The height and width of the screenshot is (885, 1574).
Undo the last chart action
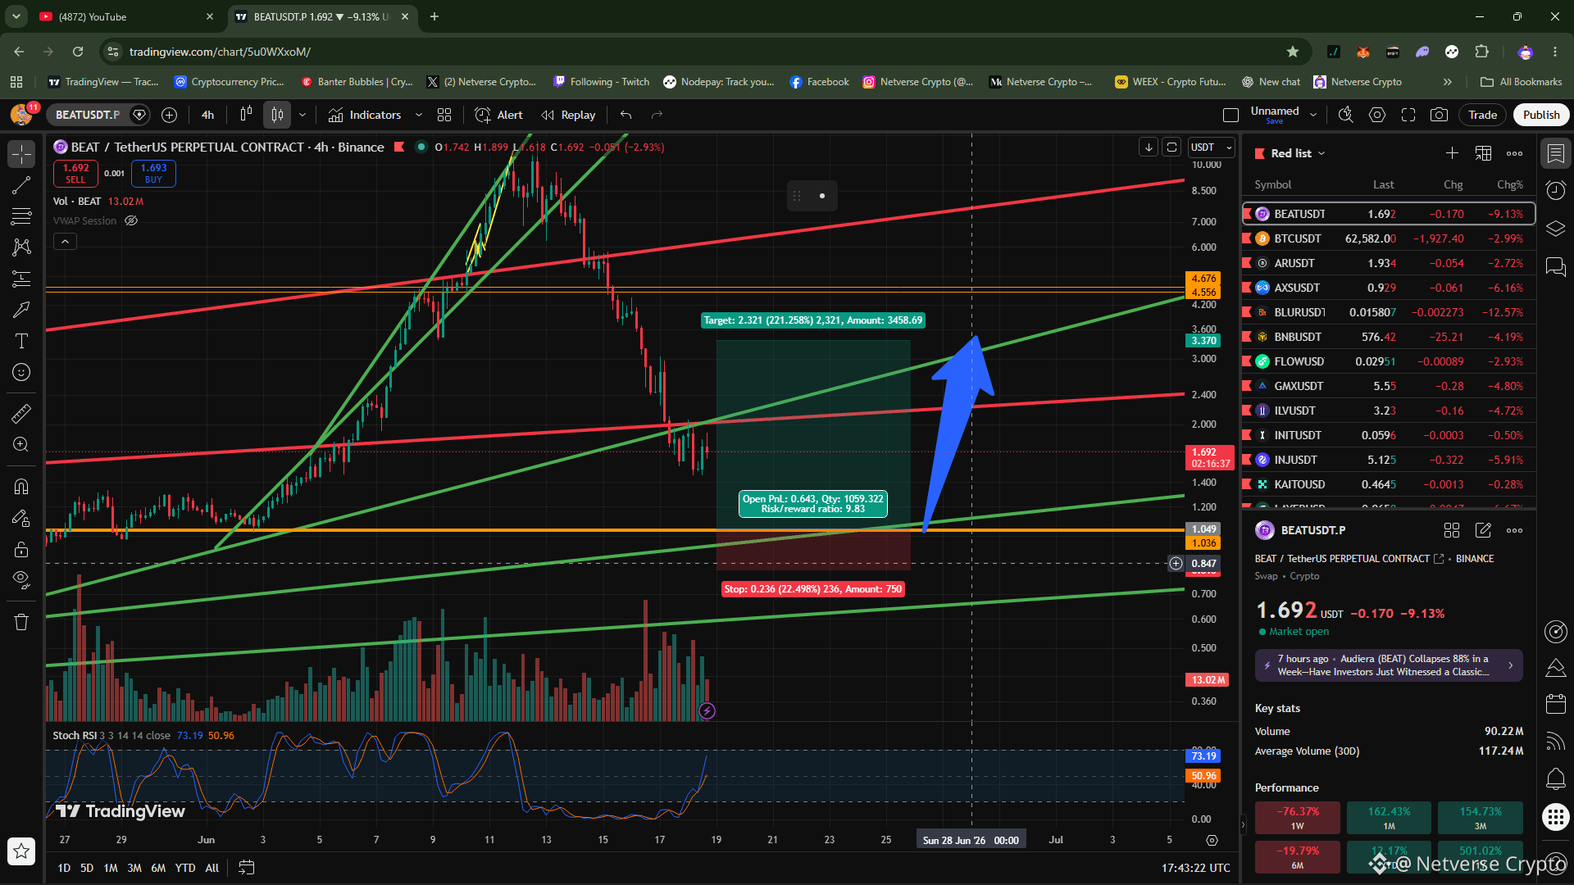pyautogui.click(x=626, y=115)
